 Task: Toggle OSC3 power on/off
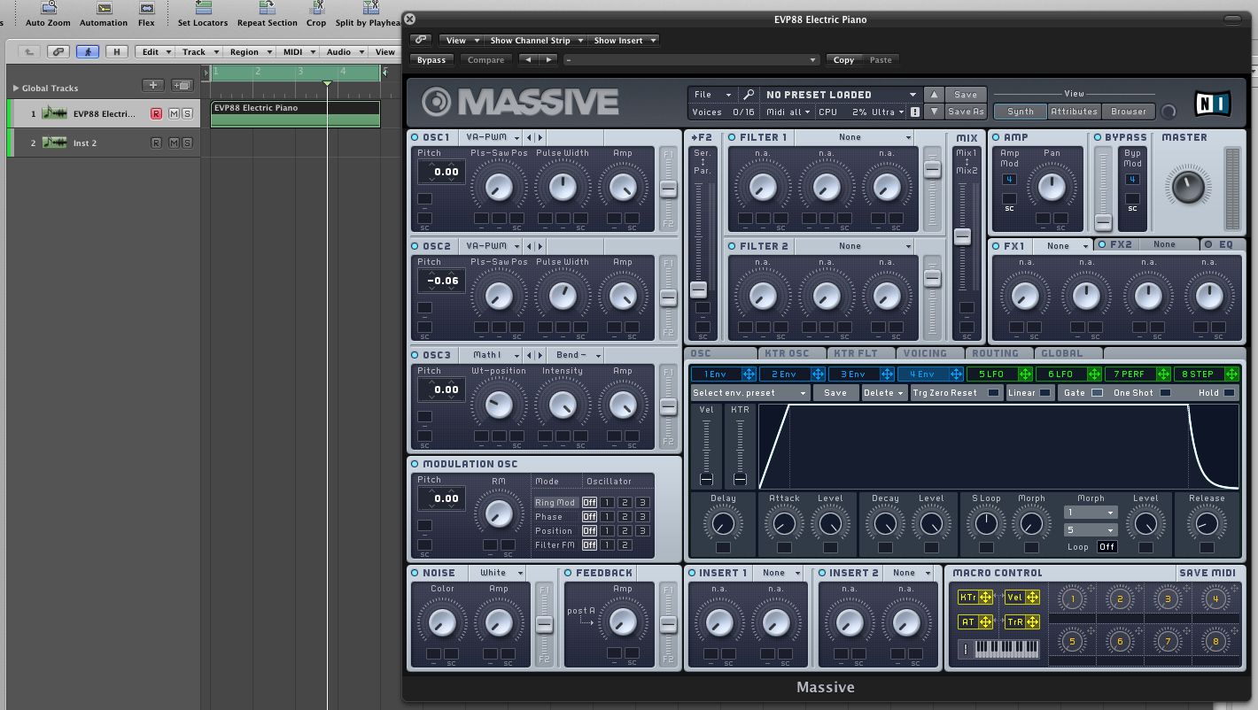click(x=415, y=355)
